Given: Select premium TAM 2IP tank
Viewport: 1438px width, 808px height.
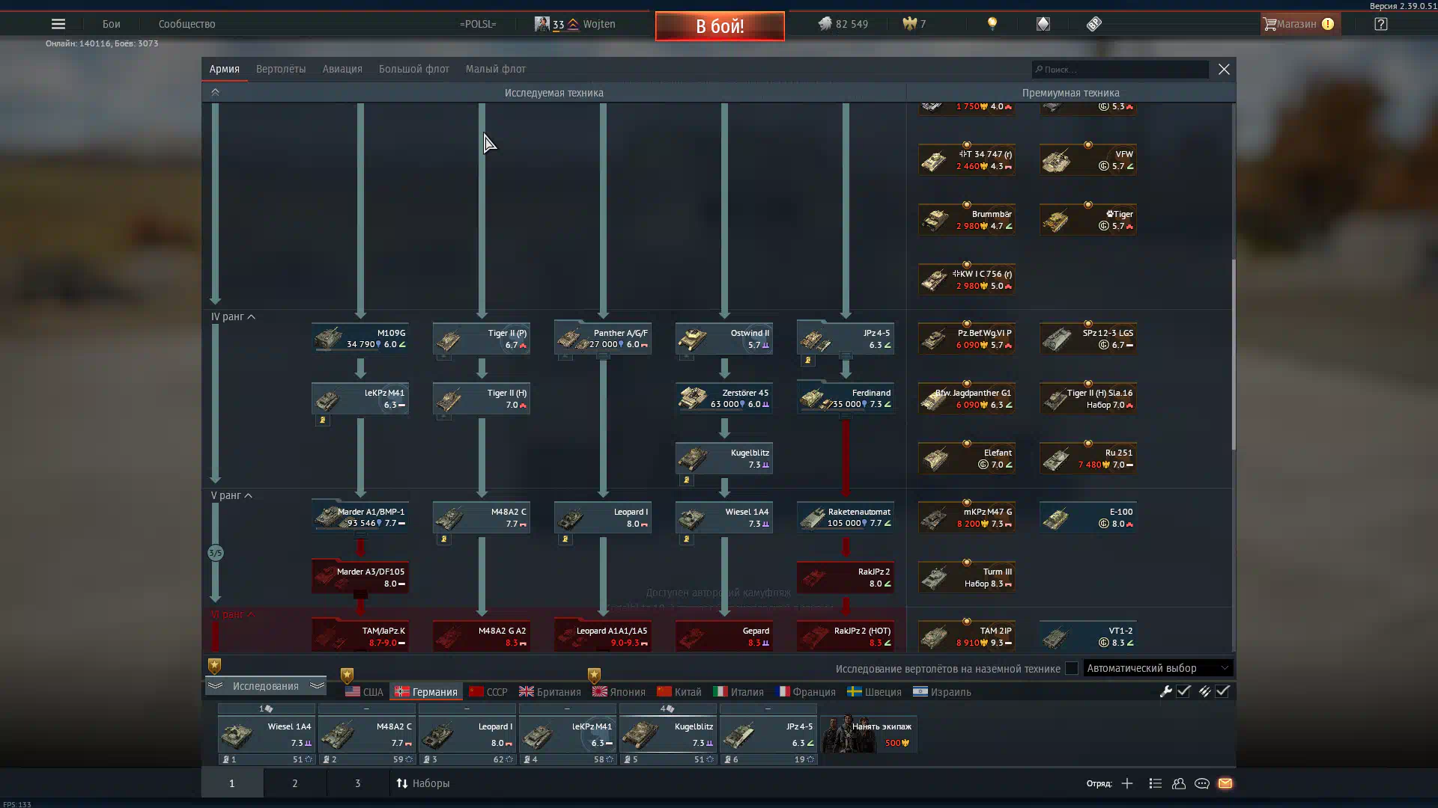Looking at the screenshot, I should tap(967, 637).
